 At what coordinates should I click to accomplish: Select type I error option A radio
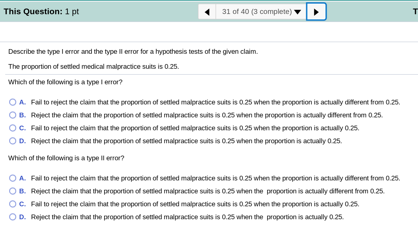(x=13, y=102)
